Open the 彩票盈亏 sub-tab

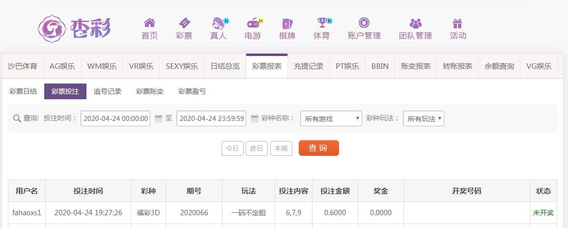click(192, 91)
